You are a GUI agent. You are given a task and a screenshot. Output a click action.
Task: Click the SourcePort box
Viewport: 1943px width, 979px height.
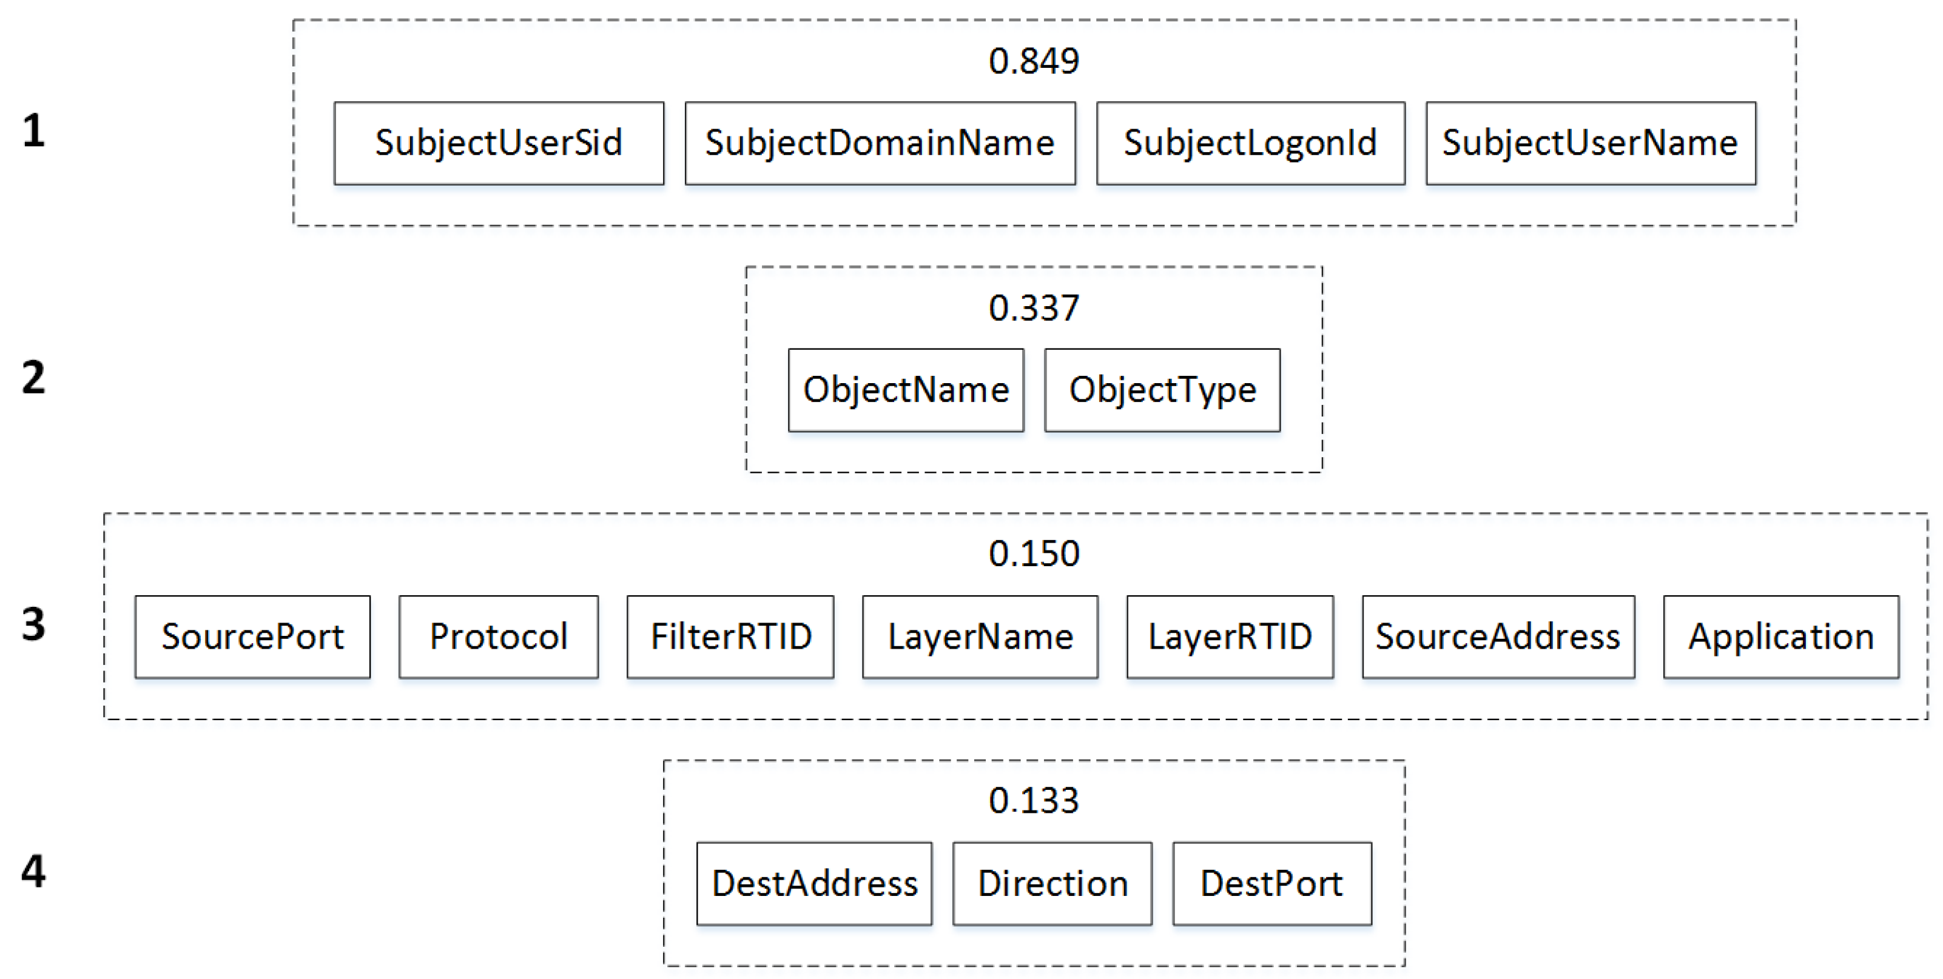pyautogui.click(x=253, y=637)
